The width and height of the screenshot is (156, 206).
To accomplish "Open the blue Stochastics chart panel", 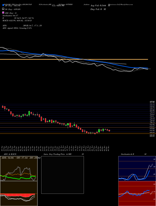I will point(137,169).
